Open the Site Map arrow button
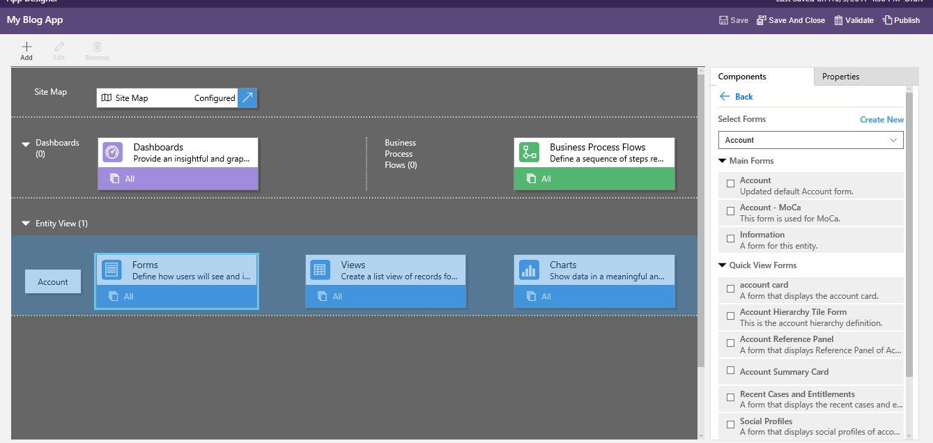Viewport: 933px width, 443px height. pos(247,98)
